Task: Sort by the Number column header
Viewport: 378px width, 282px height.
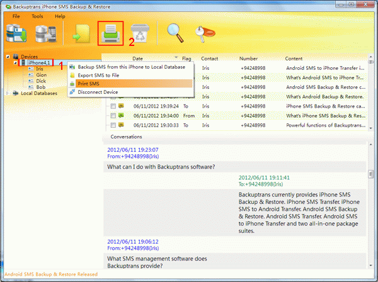Action: click(248, 59)
